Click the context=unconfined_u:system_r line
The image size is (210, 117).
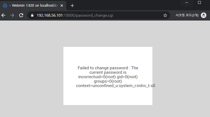click(115, 86)
